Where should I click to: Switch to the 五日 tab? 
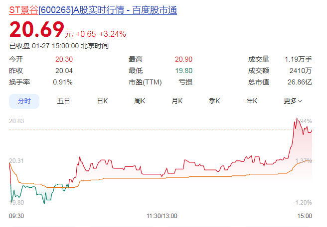click(x=63, y=101)
